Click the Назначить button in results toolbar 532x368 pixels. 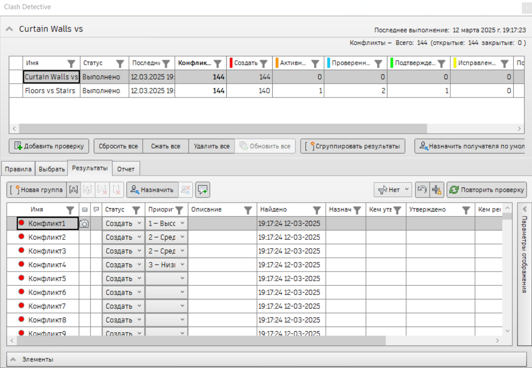click(152, 190)
